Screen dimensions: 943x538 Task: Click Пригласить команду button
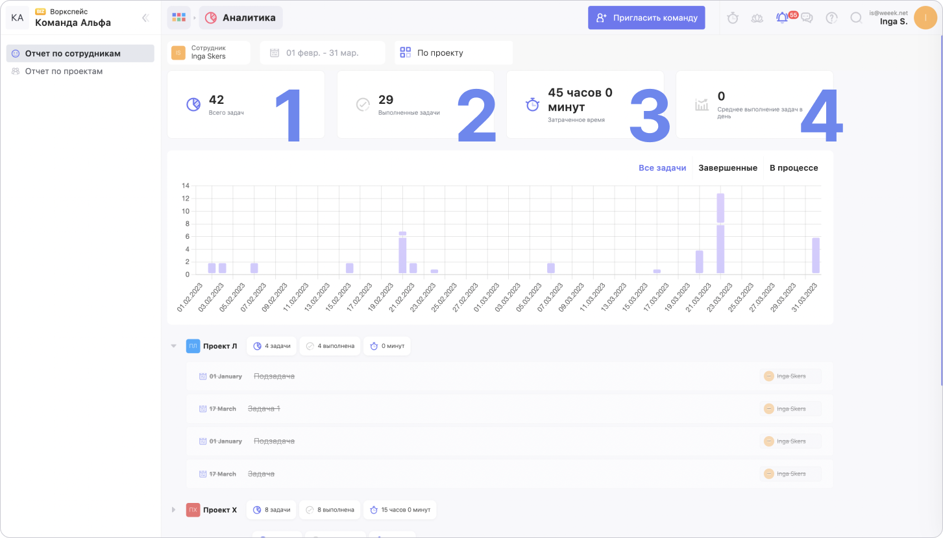tap(646, 18)
